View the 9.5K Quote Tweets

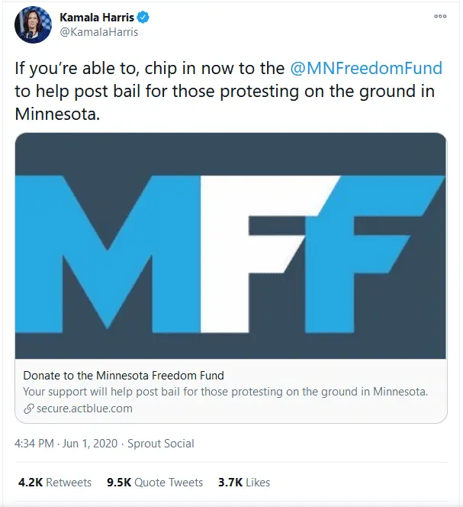[154, 483]
